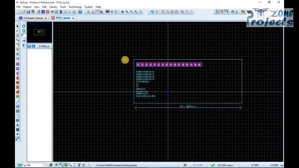The width and height of the screenshot is (299, 168).
Task: Toggle the metric 'm' units button
Action: pyautogui.click(x=107, y=12)
